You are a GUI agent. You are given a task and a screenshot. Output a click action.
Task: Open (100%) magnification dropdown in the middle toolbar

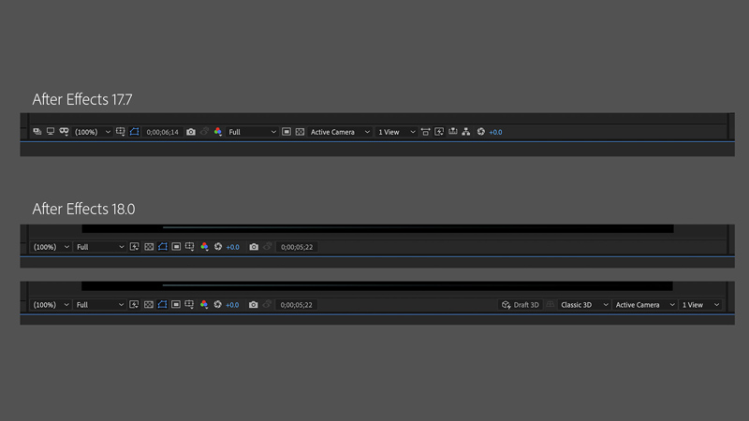click(51, 247)
